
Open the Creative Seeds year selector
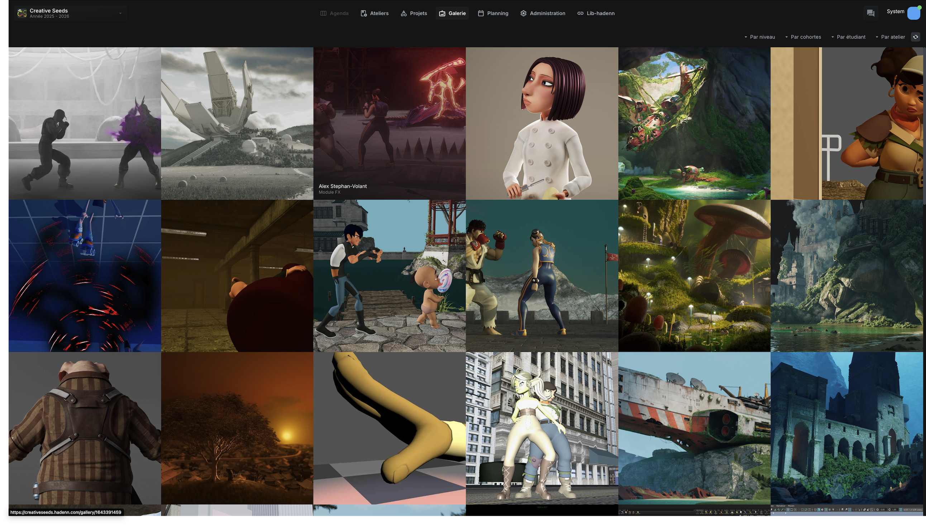point(71,13)
